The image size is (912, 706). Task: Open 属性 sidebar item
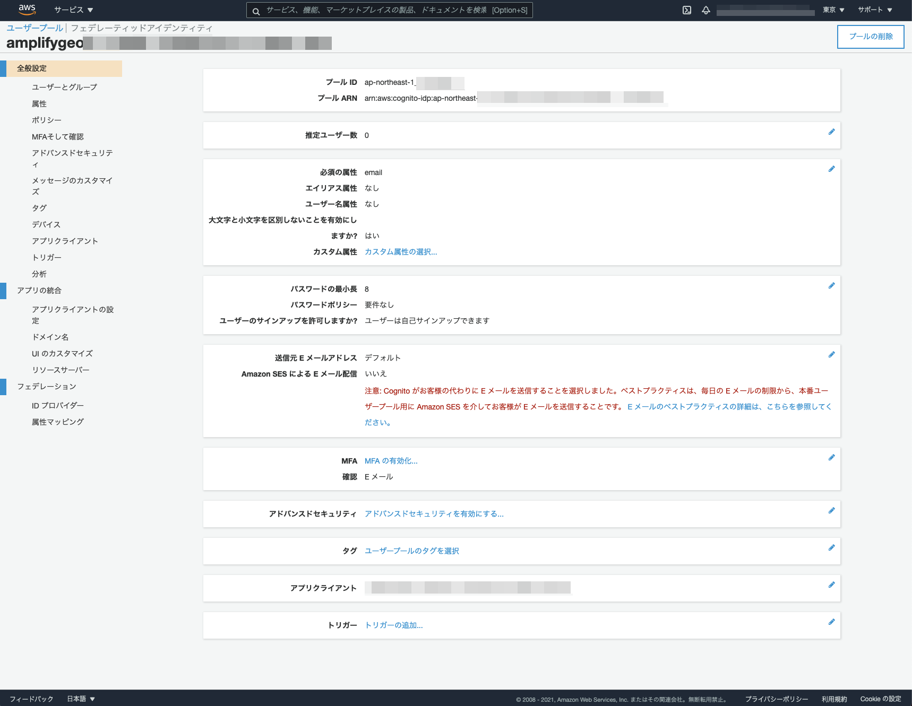point(39,104)
